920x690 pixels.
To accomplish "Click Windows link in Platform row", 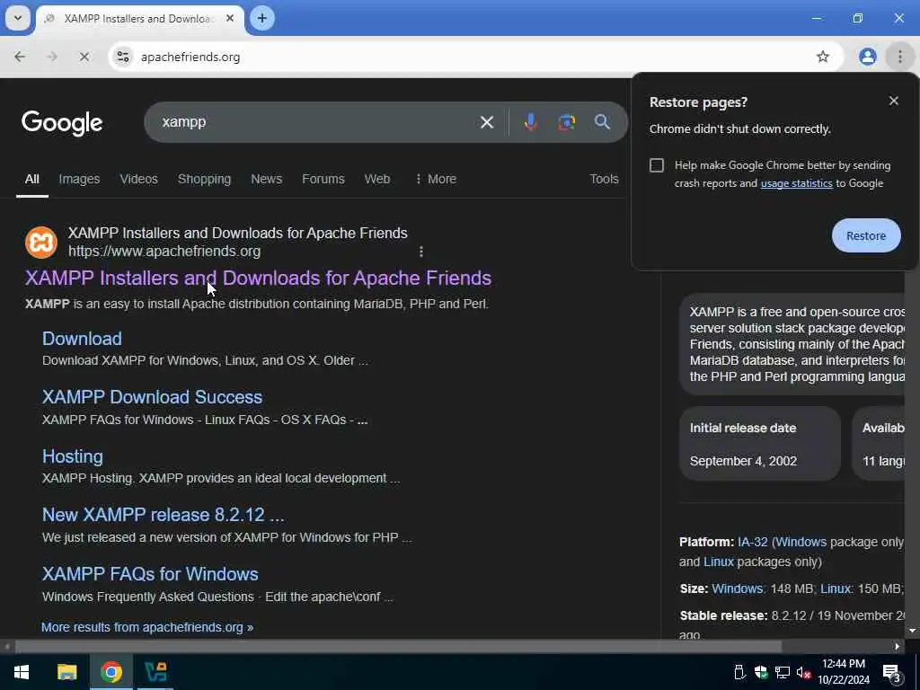I will pos(801,542).
